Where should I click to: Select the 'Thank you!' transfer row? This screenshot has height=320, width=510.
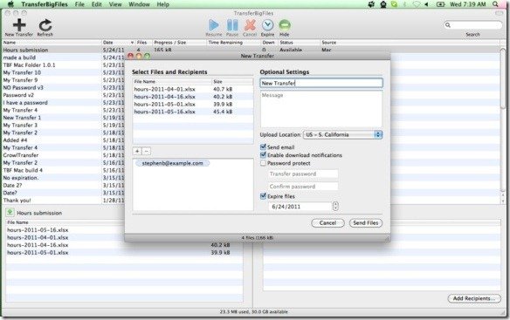pyautogui.click(x=64, y=201)
